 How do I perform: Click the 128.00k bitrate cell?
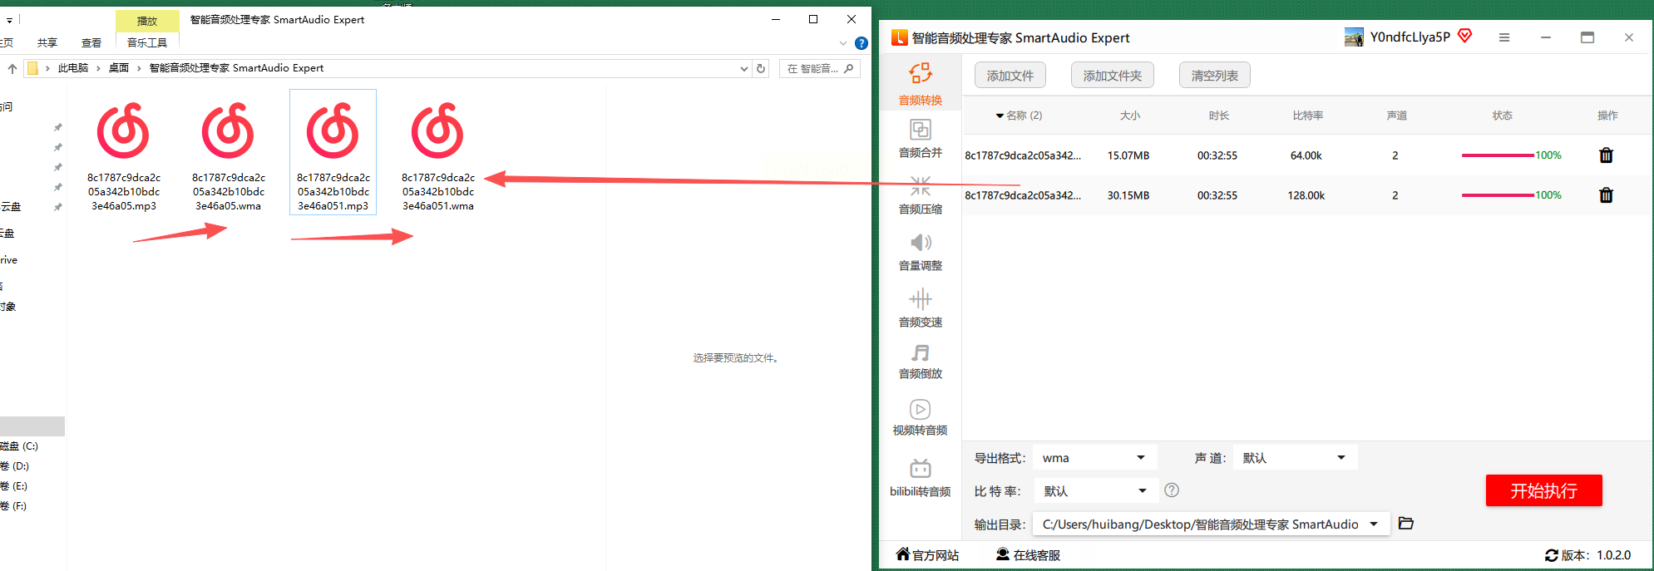1306,195
